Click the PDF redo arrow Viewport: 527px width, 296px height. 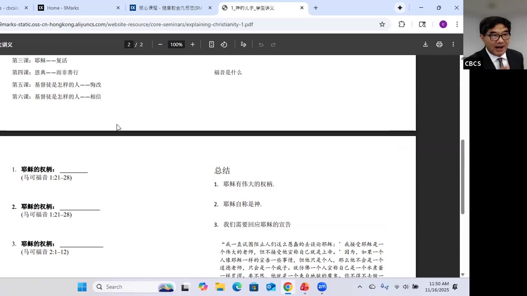click(273, 44)
